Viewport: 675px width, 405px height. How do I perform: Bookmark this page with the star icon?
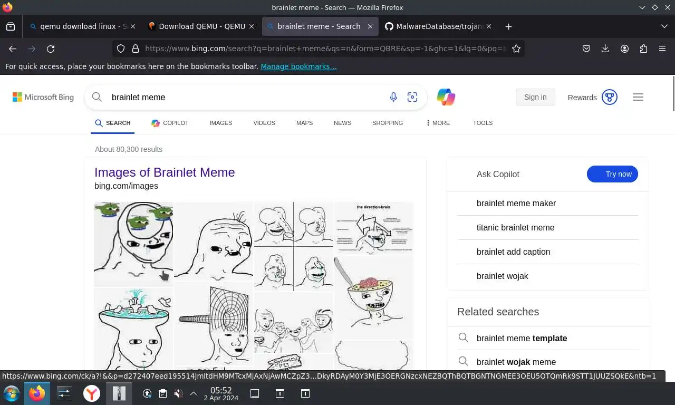516,49
